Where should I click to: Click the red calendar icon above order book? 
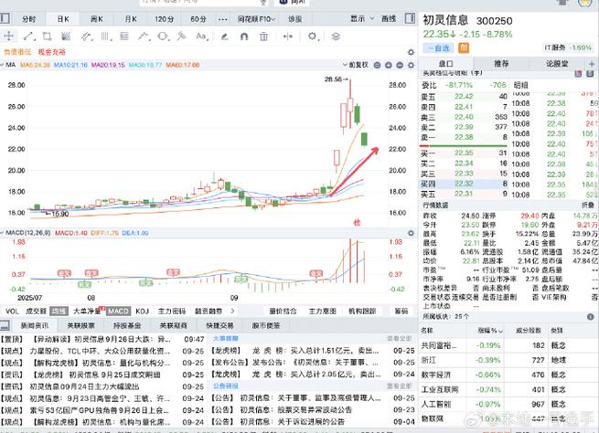tap(578, 74)
